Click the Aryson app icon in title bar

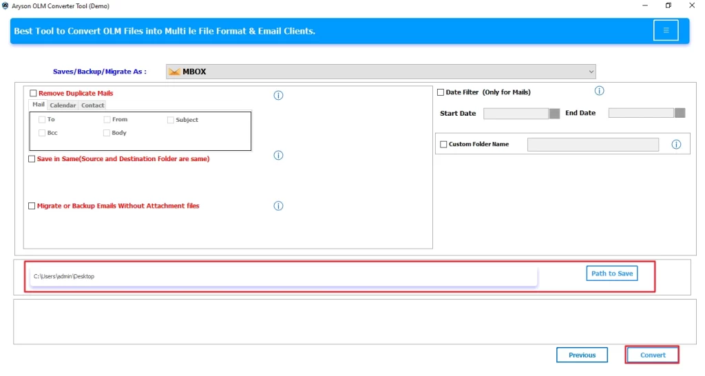[5, 6]
